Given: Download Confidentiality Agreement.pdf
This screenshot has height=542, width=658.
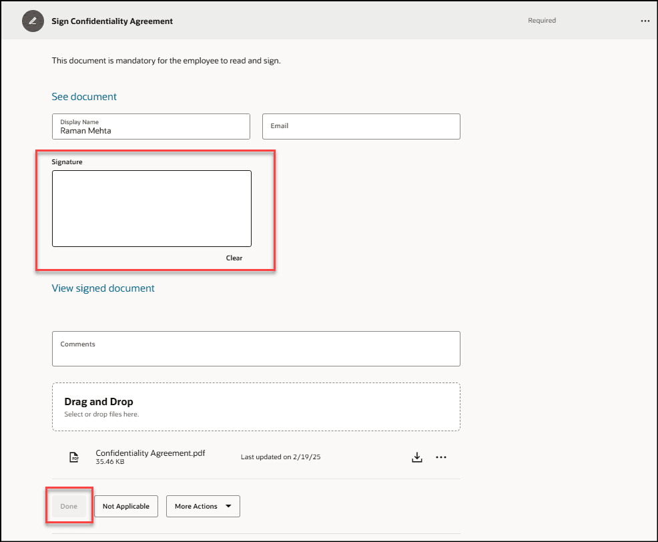Looking at the screenshot, I should pyautogui.click(x=416, y=457).
